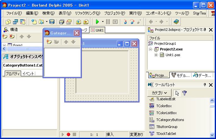
Task: Switch to the モデル... tab
Action: (180, 75)
